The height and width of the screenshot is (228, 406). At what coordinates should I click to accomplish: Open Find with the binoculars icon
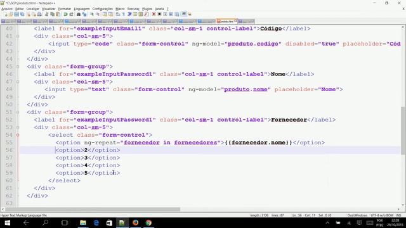[x=79, y=14]
